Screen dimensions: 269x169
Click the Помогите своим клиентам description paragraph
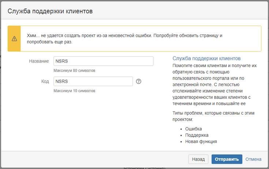214,85
